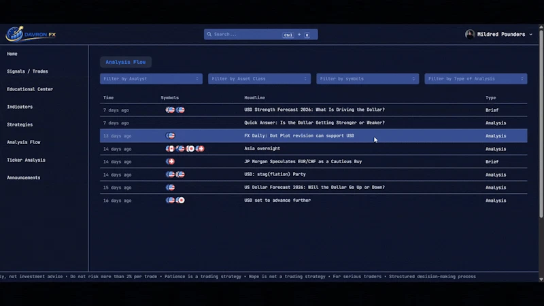Click the US flag in the US Dollar Forecast row
The height and width of the screenshot is (306, 544).
171,188
